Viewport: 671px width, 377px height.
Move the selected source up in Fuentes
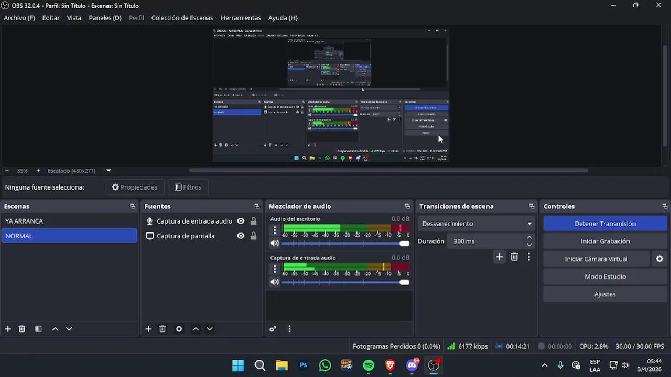pyautogui.click(x=196, y=329)
